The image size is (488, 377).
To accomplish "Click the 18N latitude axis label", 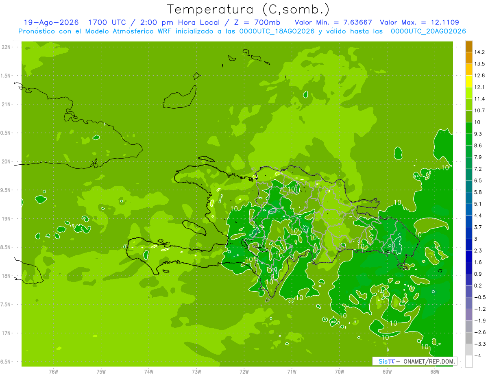I will (x=6, y=276).
